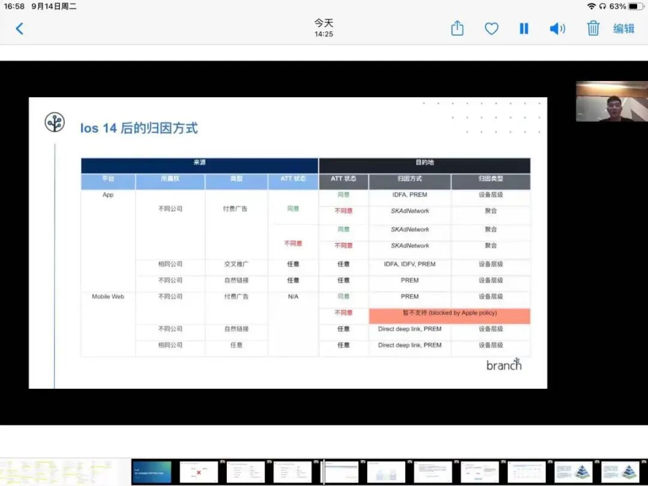Image resolution: width=648 pixels, height=486 pixels.
Task: Click the slide title Ios 14 后的归因方式
Action: 139,128
